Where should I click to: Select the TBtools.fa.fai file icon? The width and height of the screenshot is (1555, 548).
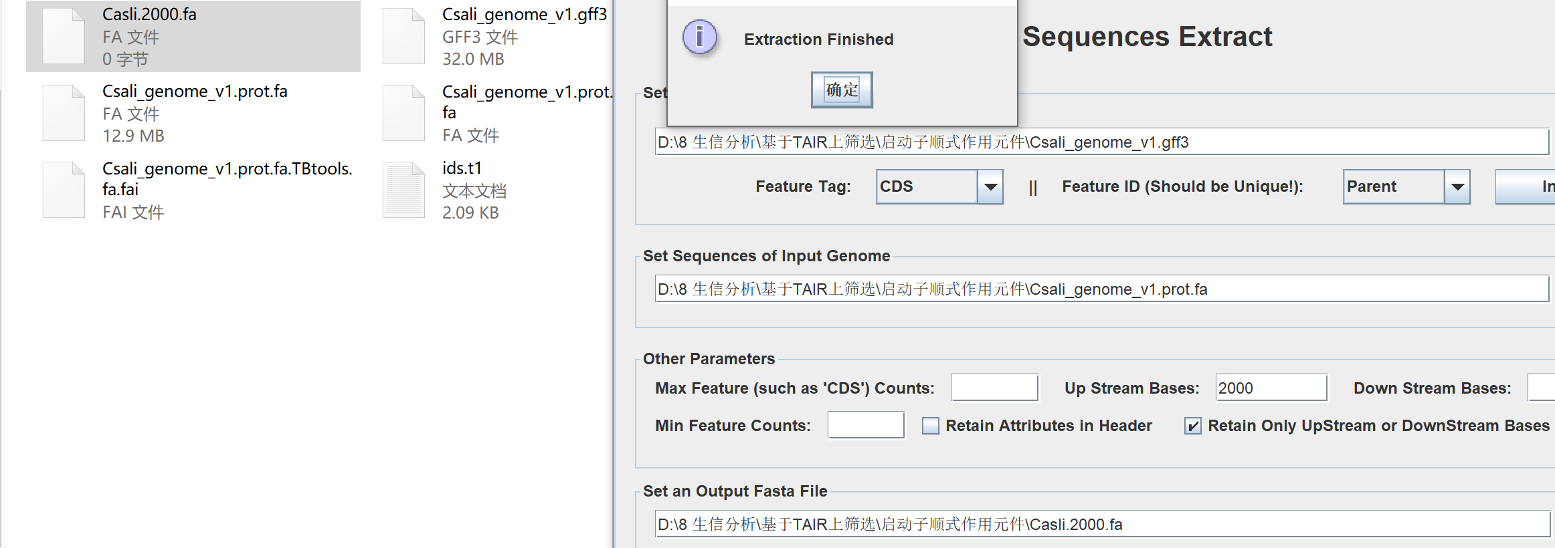tap(64, 190)
